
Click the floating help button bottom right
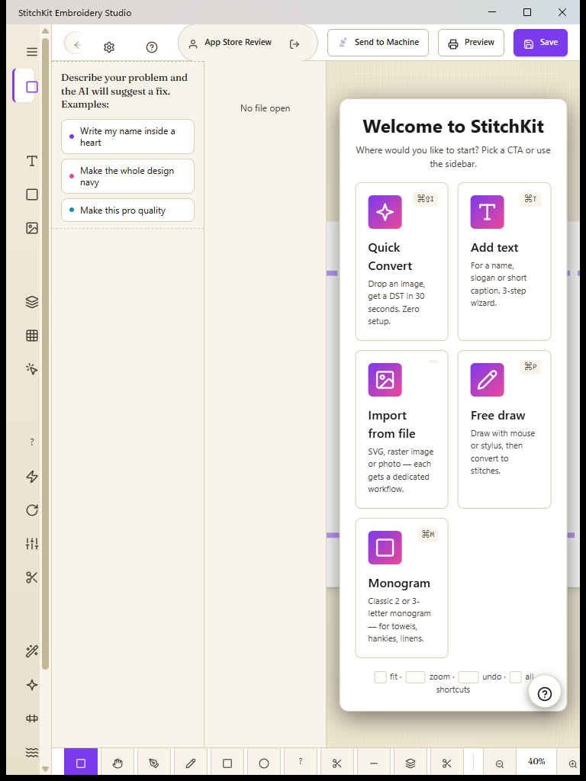click(x=545, y=693)
